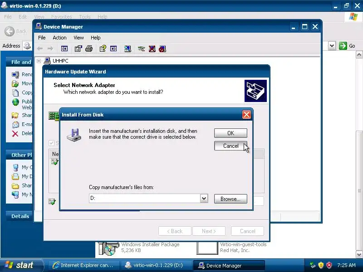Click scroll up arrow in the Explorer window
This screenshot has height=272, width=363.
coord(359,55)
